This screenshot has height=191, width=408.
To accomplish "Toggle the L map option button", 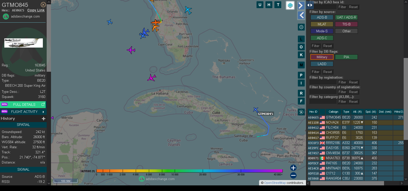I will tap(301, 39).
